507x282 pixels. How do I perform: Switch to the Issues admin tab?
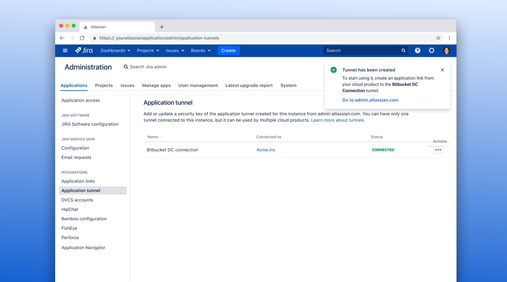point(127,86)
